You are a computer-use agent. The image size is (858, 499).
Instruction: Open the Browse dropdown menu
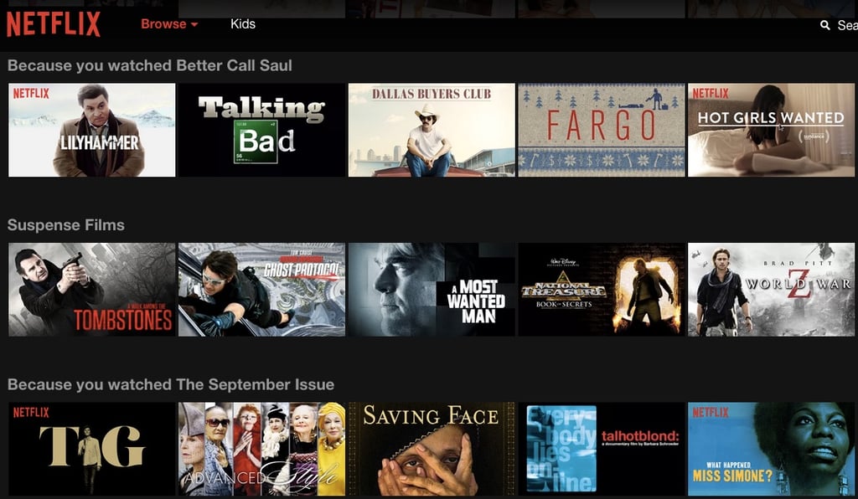pyautogui.click(x=169, y=24)
